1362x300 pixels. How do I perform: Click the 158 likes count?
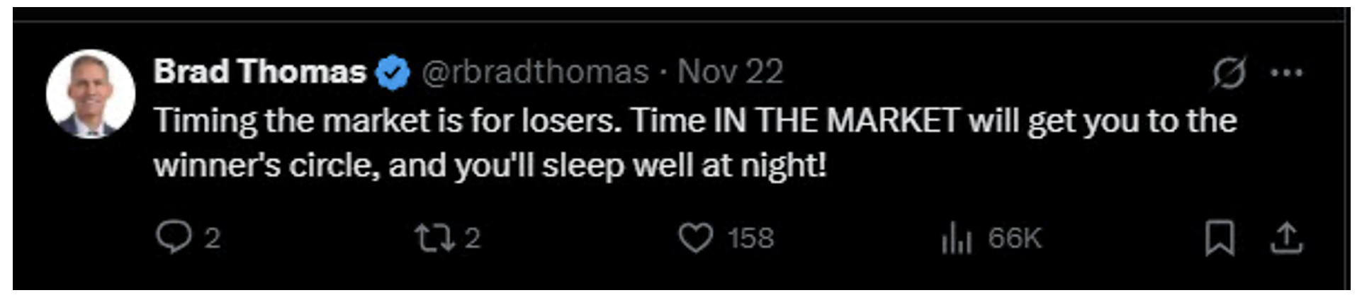[751, 239]
